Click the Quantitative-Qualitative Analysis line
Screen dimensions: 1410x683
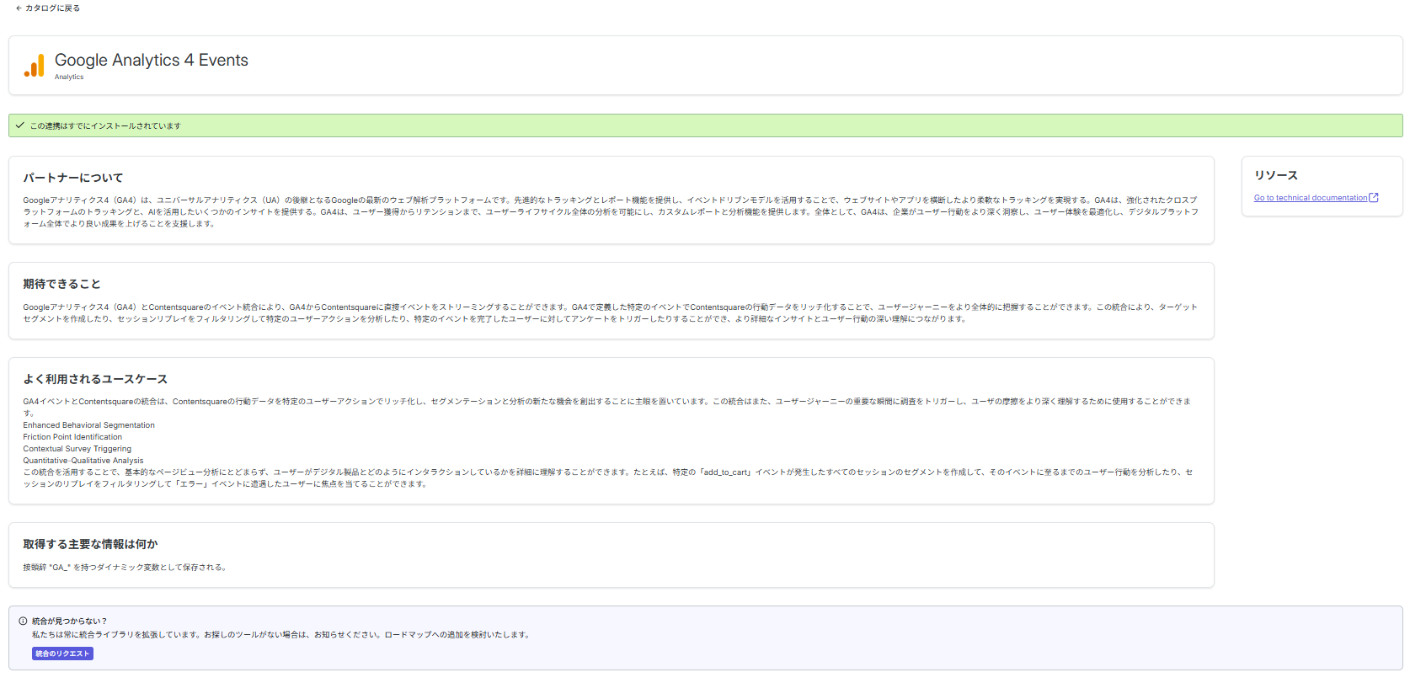click(83, 461)
